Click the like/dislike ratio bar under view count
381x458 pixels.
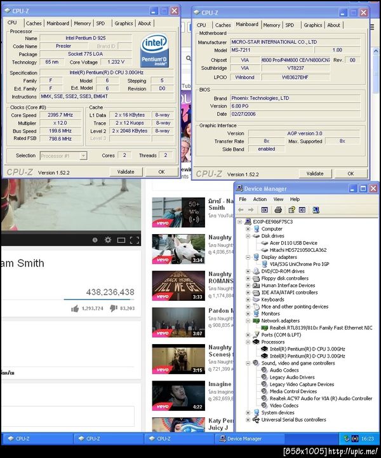[99, 300]
